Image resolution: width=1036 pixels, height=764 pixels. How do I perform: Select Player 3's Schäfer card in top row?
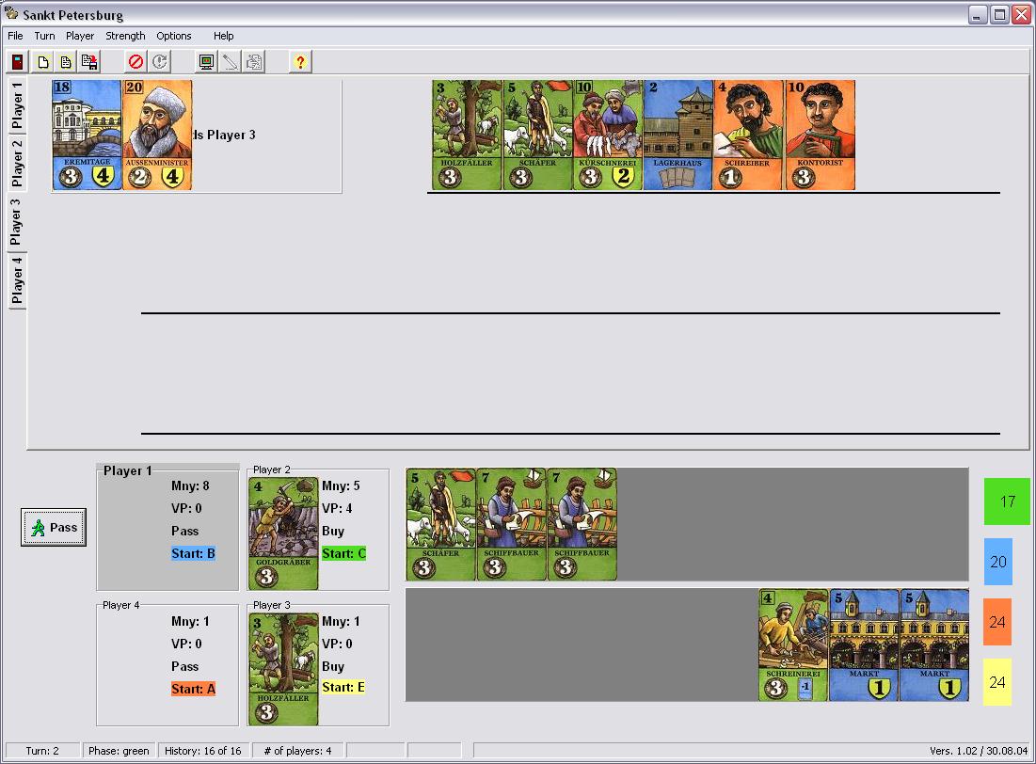click(538, 135)
